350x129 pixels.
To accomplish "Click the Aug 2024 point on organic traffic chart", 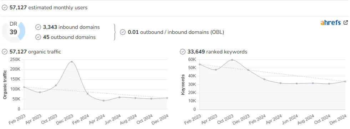I will (135, 98).
